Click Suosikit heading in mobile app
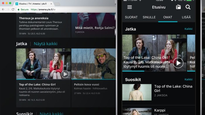Screen dimensions: 205x115 click(x=133, y=80)
